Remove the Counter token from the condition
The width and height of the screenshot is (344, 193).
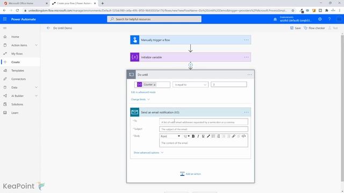[154, 85]
